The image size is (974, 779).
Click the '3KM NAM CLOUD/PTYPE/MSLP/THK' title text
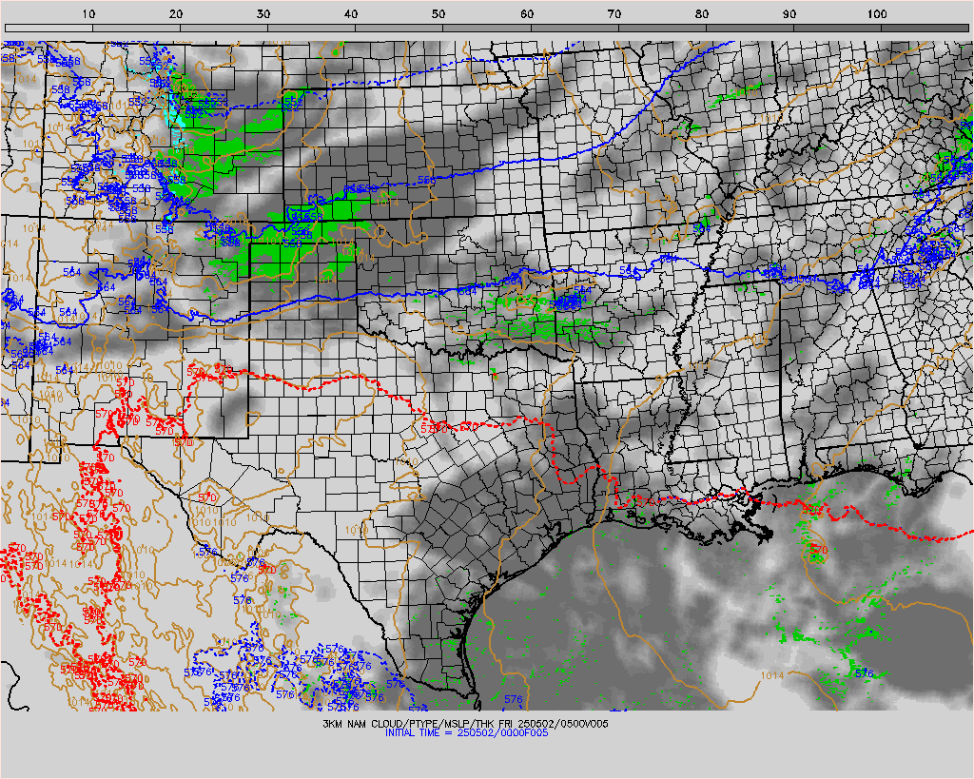click(x=410, y=724)
